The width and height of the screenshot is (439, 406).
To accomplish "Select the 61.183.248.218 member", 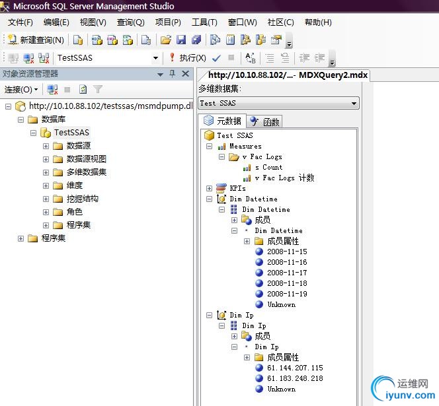I will tap(295, 378).
